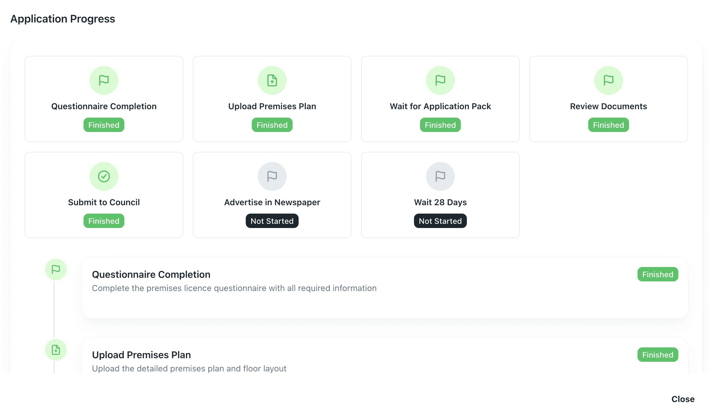Close the Application Progress dialog

(683, 399)
